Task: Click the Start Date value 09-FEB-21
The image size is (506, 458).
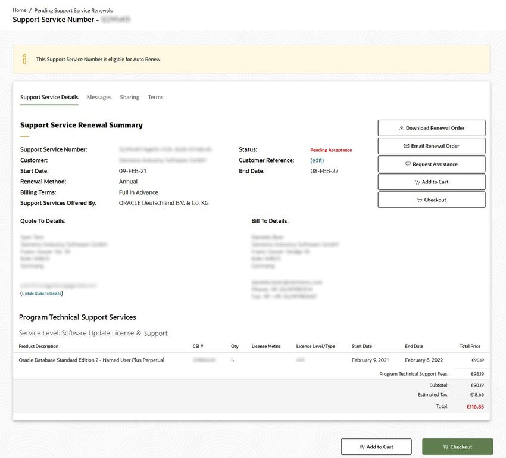Action: click(132, 171)
